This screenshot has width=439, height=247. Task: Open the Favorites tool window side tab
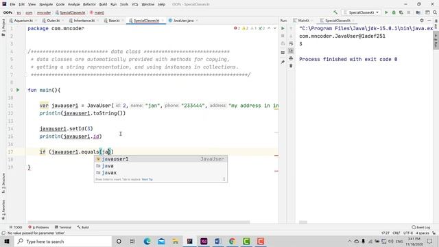3,209
